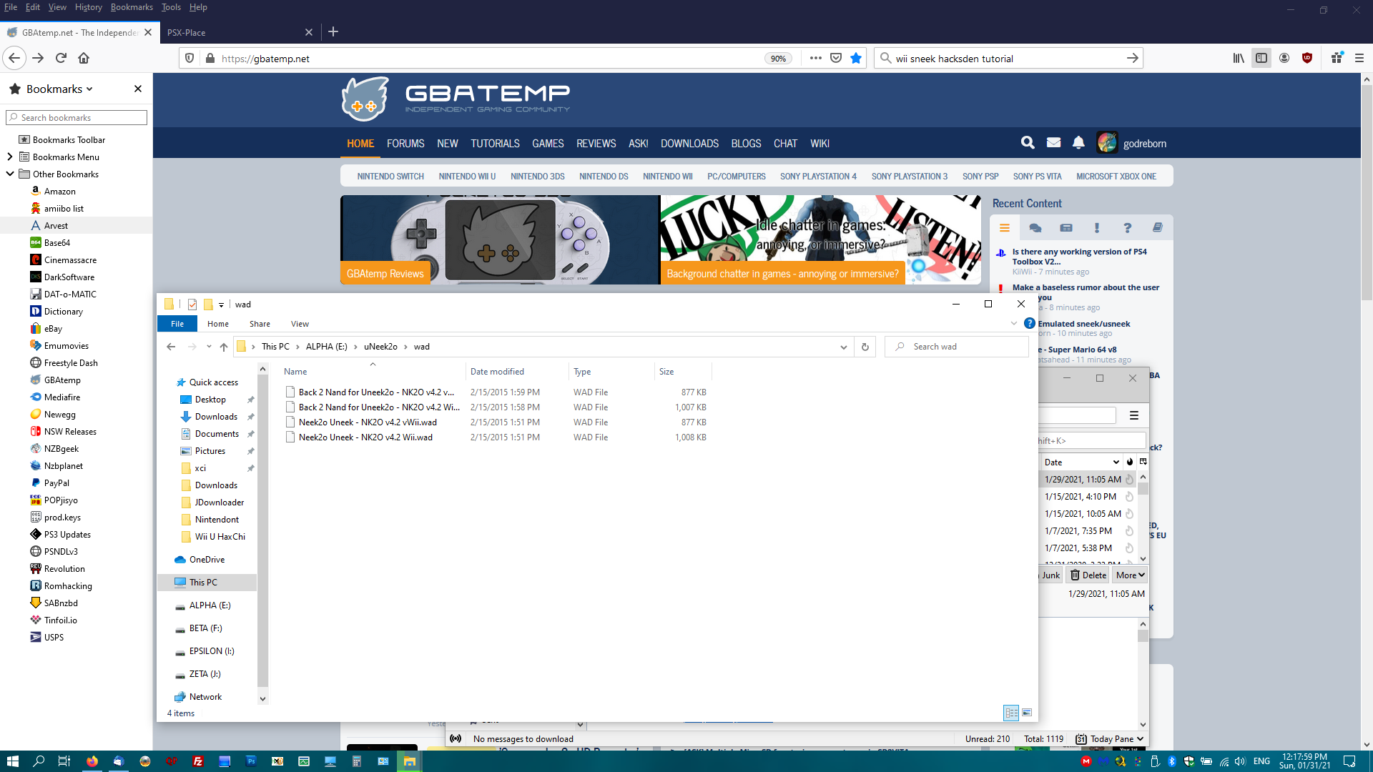
Task: Go to Firefox home page icon
Action: 84,58
